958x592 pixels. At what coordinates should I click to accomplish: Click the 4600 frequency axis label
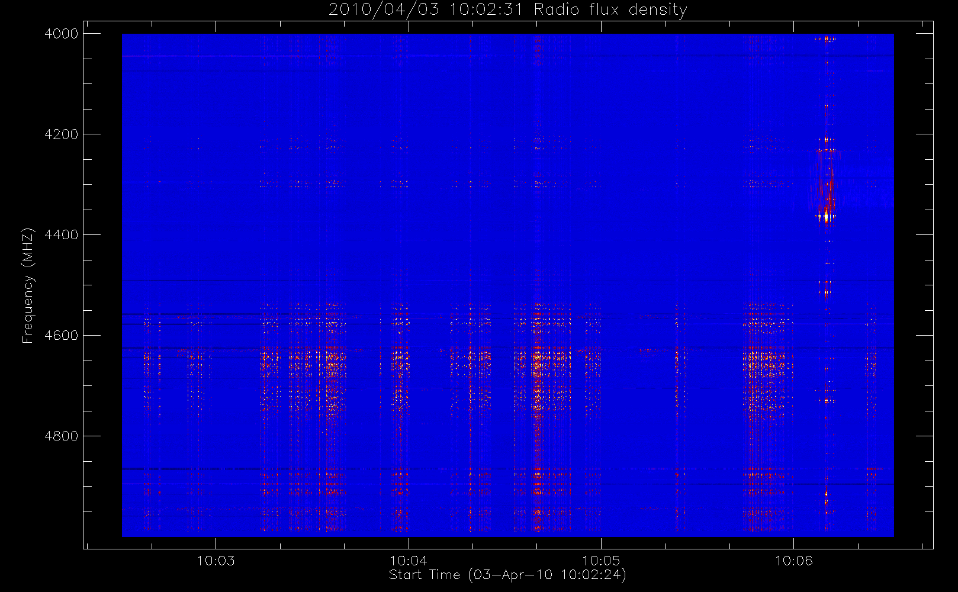(62, 336)
